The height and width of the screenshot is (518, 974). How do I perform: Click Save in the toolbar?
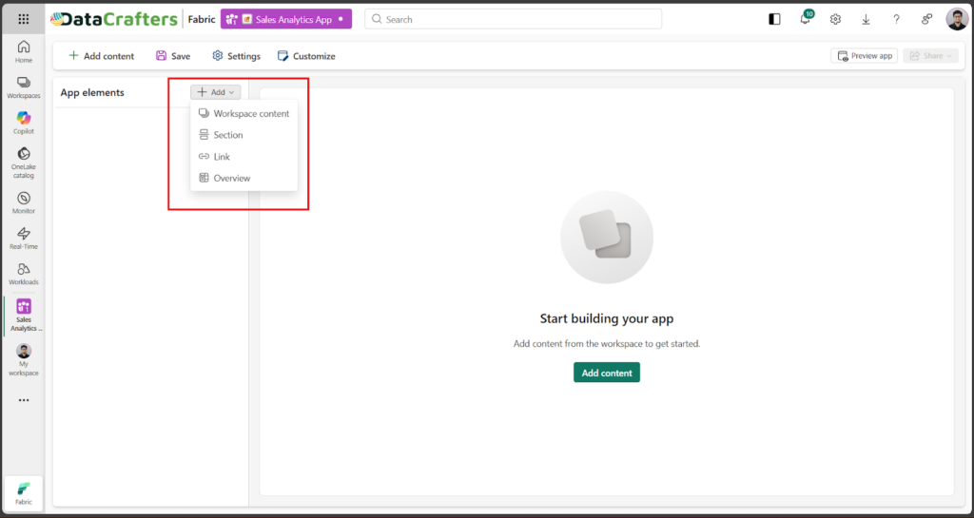(173, 56)
